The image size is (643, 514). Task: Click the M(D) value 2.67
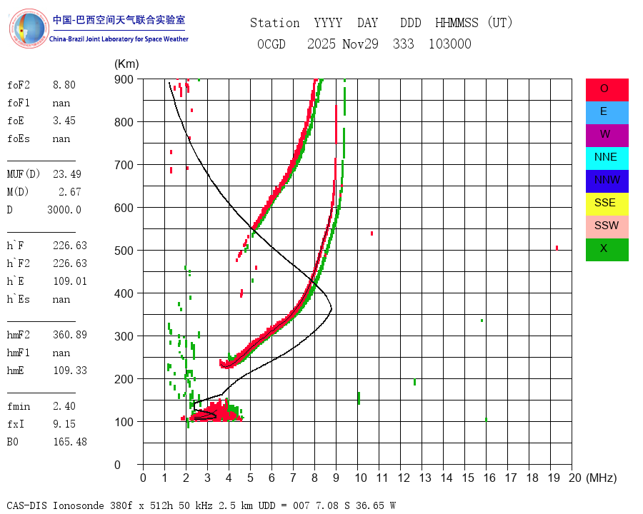click(x=70, y=192)
